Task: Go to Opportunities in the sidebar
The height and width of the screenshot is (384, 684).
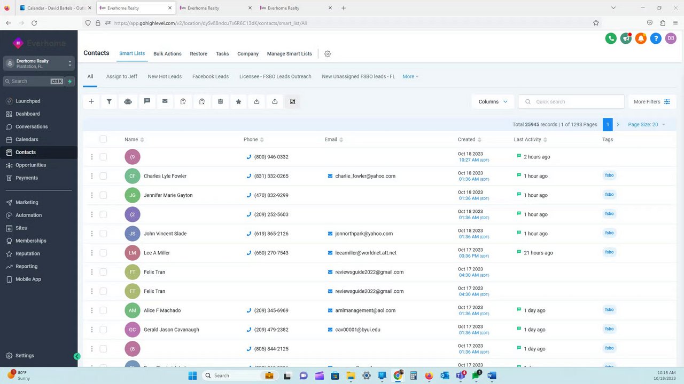Action: [31, 165]
